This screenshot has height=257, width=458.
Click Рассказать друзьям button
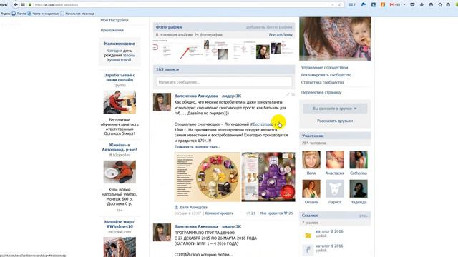click(335, 121)
